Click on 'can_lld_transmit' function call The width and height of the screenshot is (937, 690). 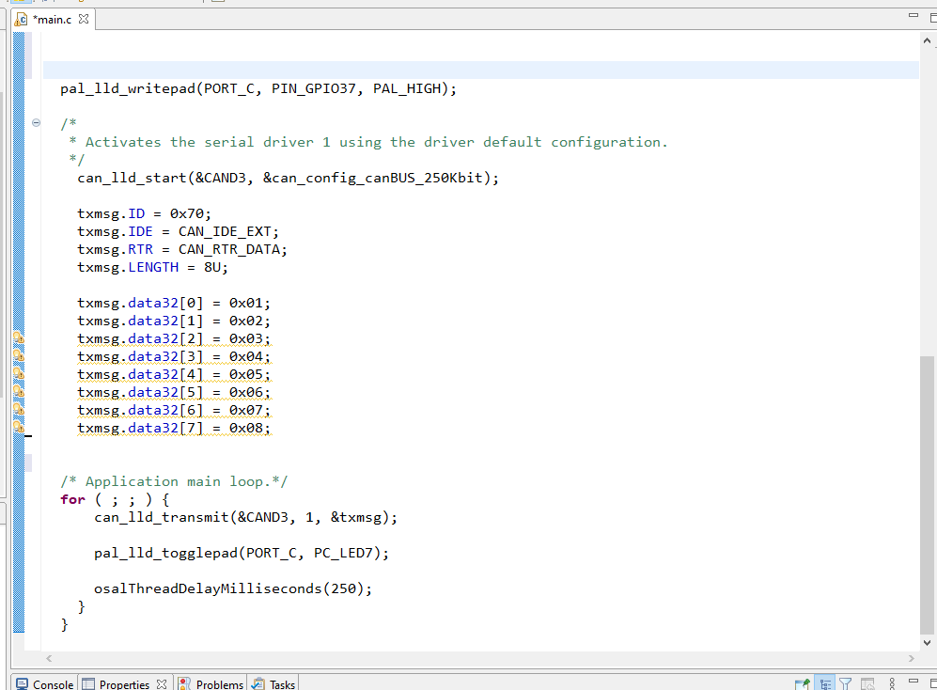(x=162, y=517)
